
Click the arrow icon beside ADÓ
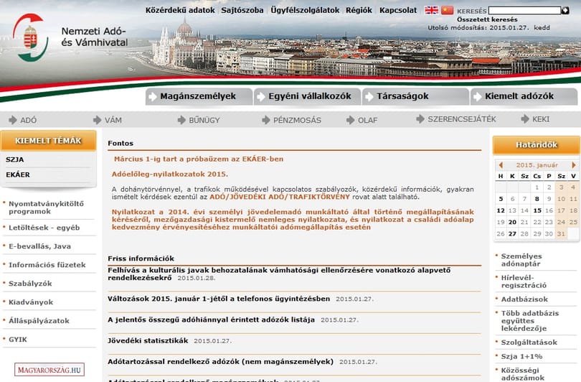[13, 120]
